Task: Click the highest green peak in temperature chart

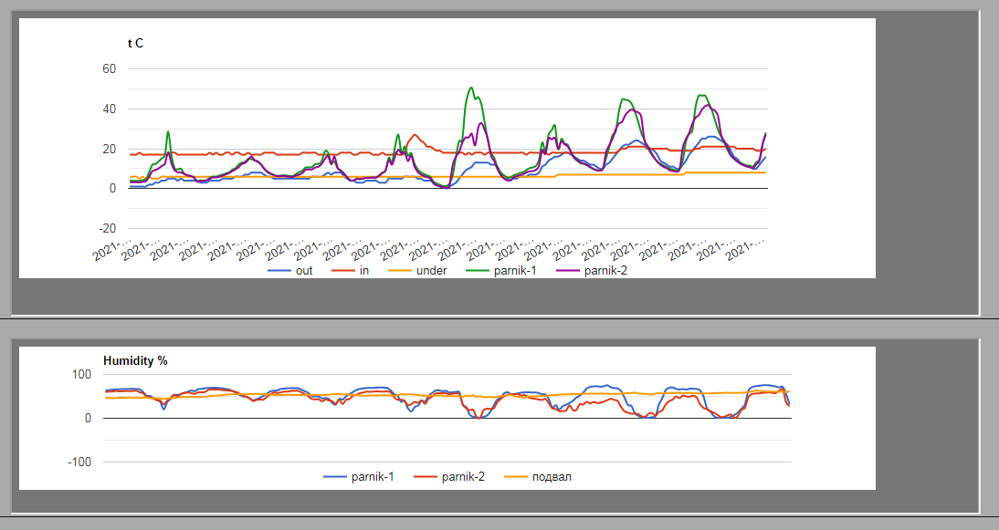Action: coord(470,88)
